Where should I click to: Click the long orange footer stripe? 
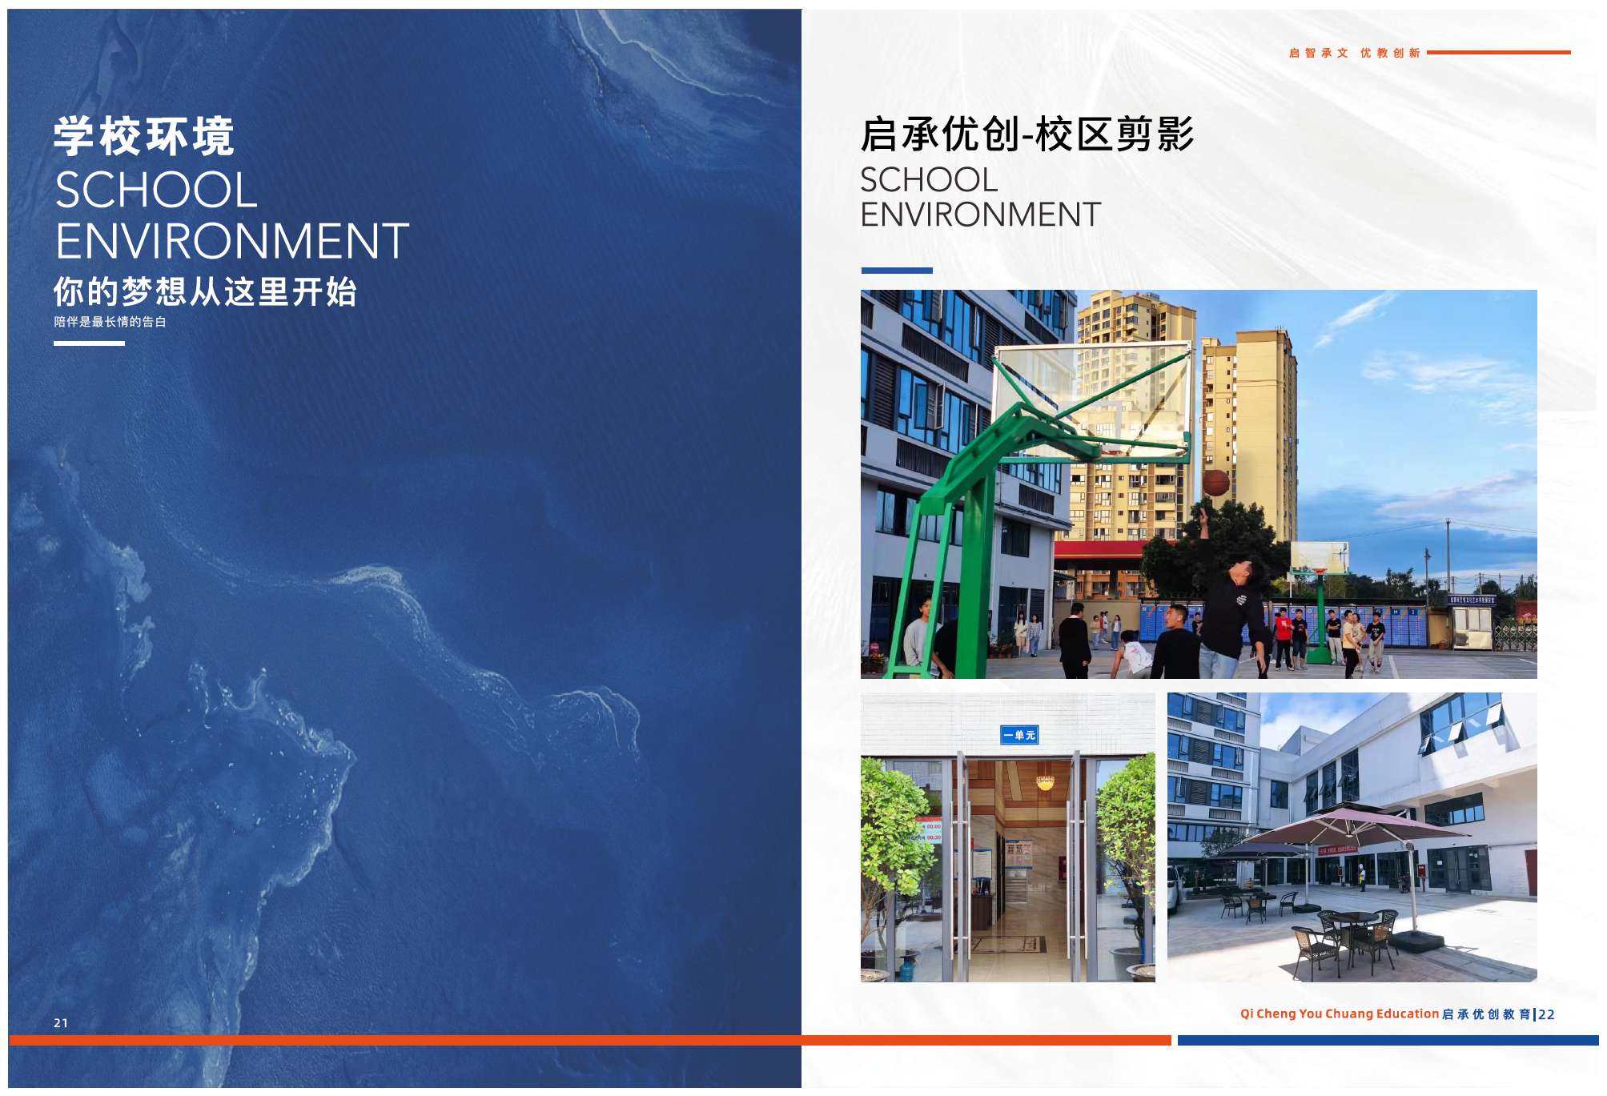coord(589,1040)
